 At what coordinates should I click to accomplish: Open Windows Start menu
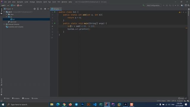pos(3,104)
